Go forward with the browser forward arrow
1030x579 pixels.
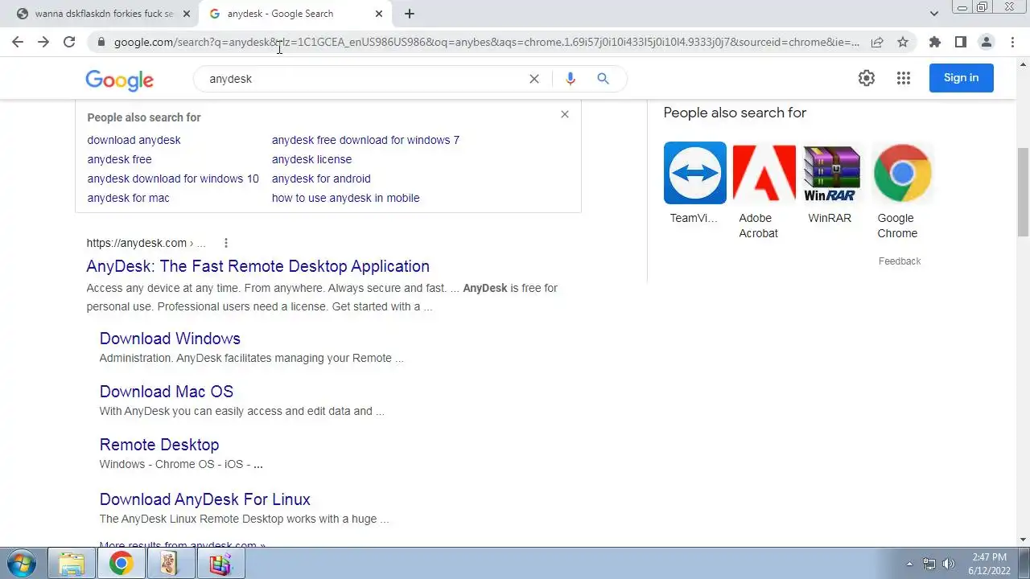(43, 42)
